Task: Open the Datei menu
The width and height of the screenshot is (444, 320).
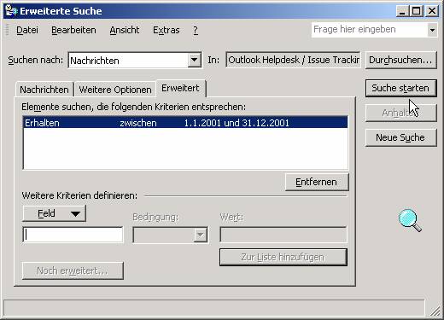Action: (27, 30)
